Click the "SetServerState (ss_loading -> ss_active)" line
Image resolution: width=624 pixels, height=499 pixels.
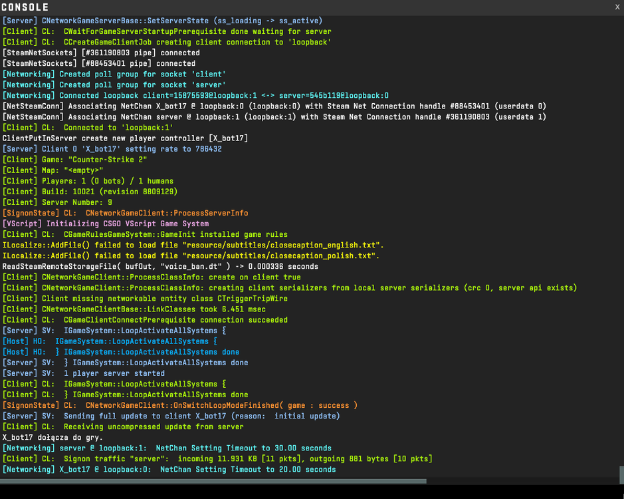pos(162,21)
